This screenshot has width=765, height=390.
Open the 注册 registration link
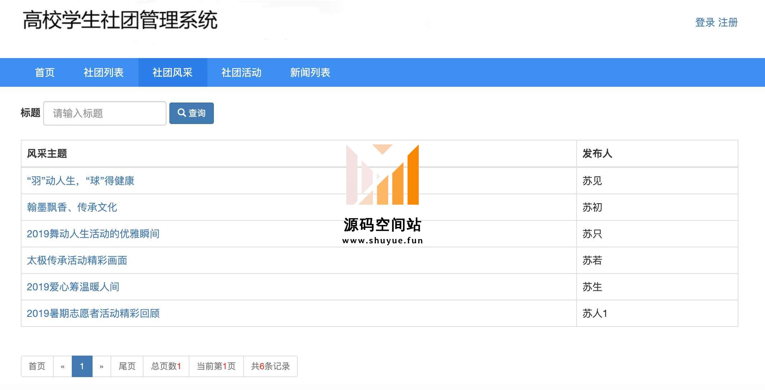click(728, 22)
